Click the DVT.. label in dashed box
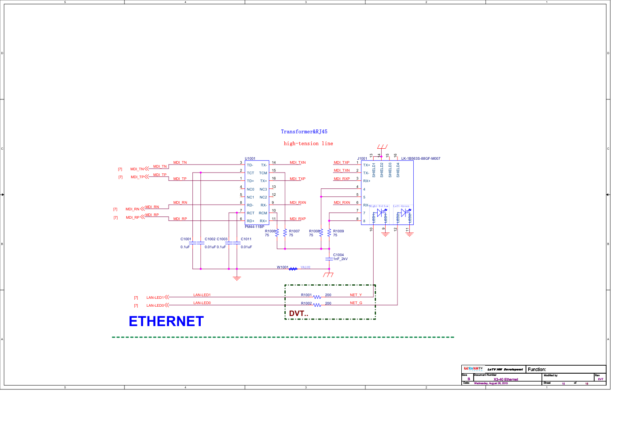The width and height of the screenshot is (618, 437). pos(298,313)
